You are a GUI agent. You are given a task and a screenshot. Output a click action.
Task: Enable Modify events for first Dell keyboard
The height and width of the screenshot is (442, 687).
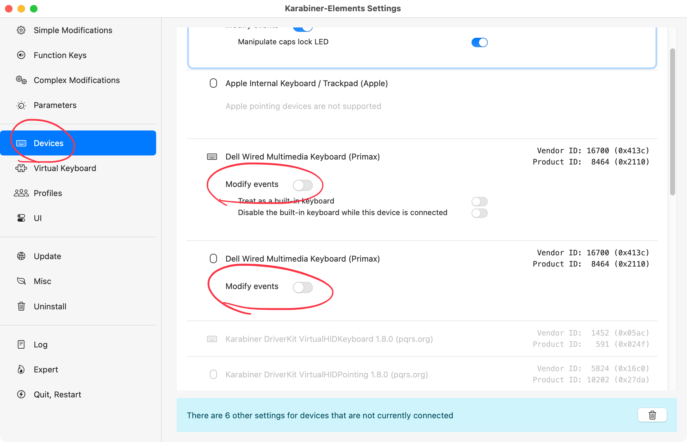[303, 185]
